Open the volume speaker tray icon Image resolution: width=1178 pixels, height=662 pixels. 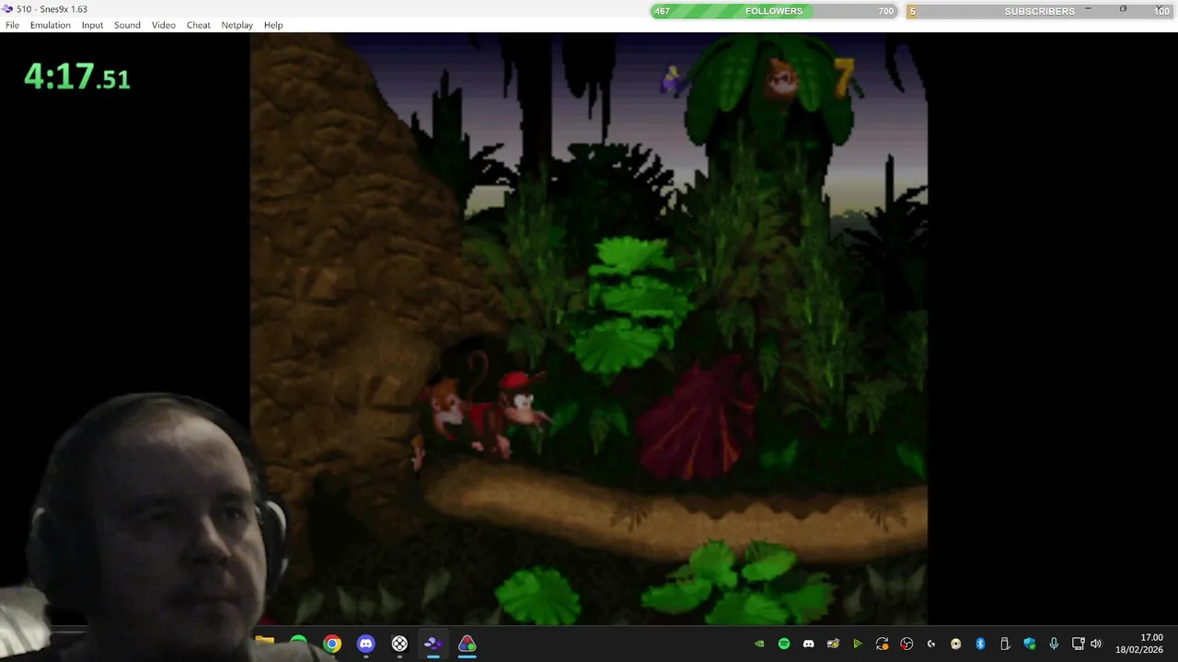pyautogui.click(x=1095, y=644)
